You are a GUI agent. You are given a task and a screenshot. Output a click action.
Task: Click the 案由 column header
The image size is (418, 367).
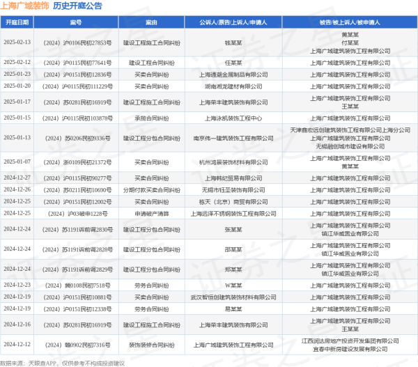(151, 22)
